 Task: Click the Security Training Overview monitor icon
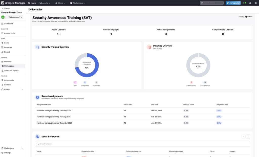(x=37, y=47)
